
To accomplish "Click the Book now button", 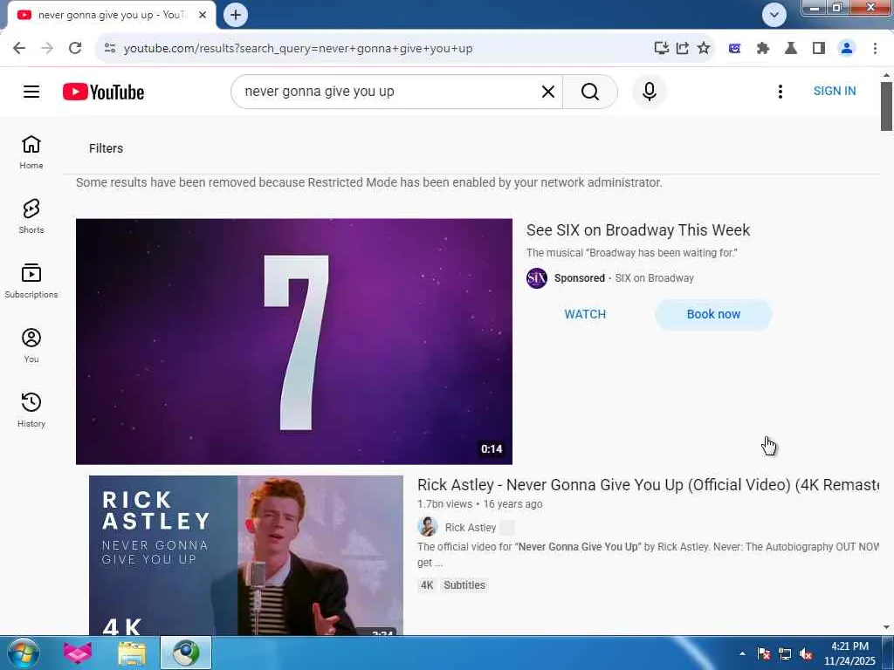I will [713, 314].
